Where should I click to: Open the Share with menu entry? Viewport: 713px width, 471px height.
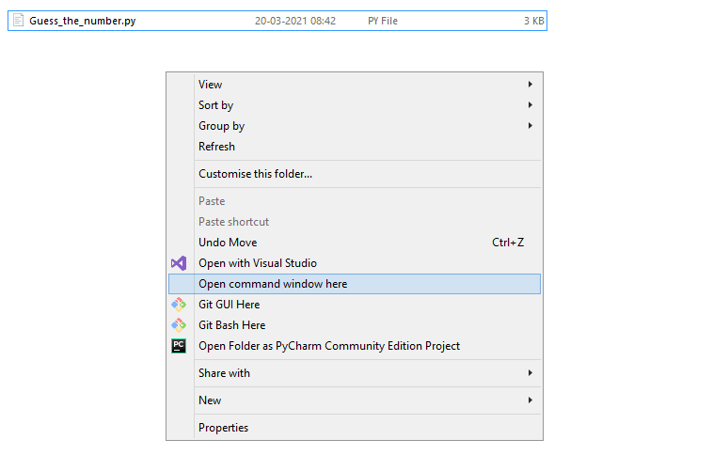coord(355,373)
